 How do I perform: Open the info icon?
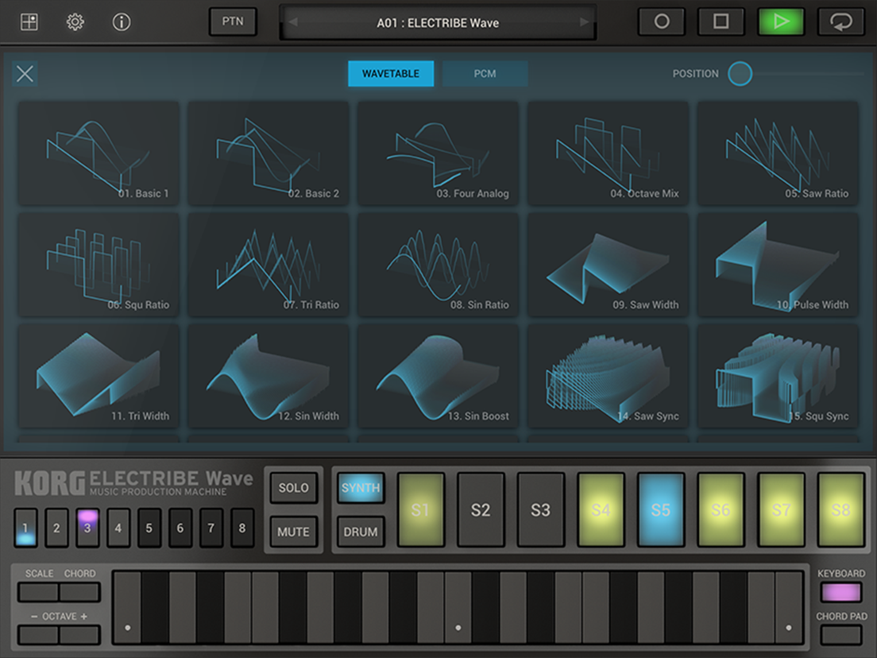[x=122, y=21]
